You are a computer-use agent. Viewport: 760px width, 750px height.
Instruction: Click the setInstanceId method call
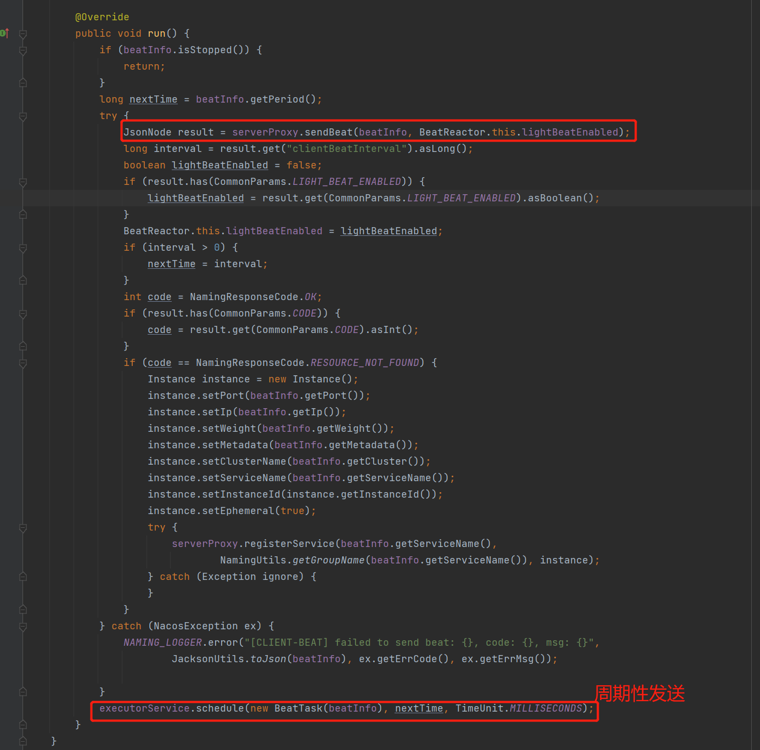[x=241, y=494]
